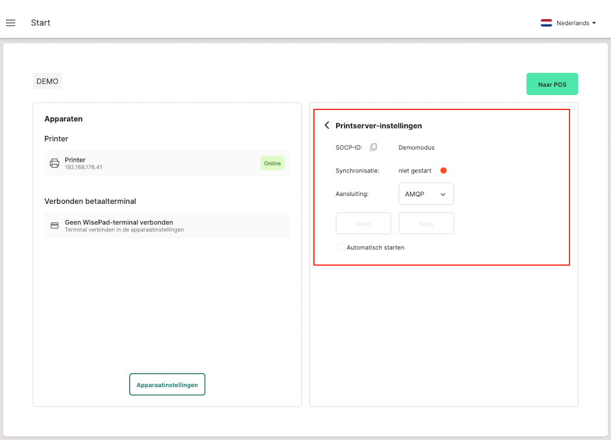611x440 pixels.
Task: Open Apparaatinstellingen
Action: (167, 385)
